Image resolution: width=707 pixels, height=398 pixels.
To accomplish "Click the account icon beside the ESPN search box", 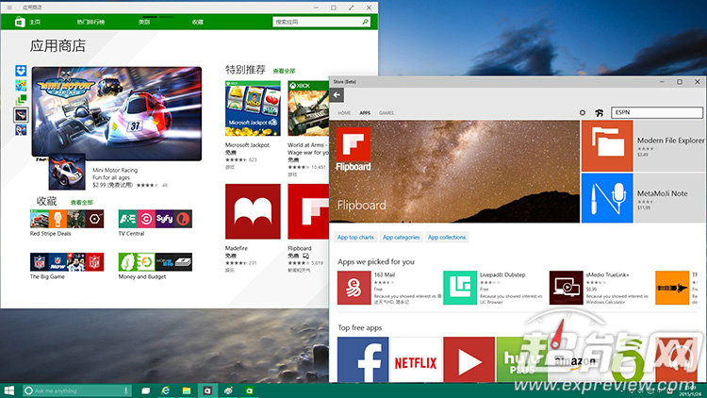I will [599, 112].
